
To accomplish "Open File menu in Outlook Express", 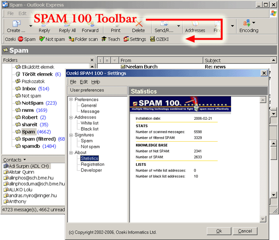I will [x=10, y=14].
